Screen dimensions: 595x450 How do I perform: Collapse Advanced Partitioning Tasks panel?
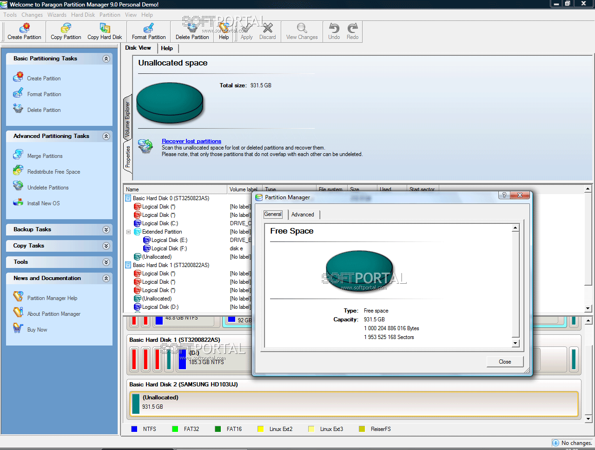(x=106, y=136)
